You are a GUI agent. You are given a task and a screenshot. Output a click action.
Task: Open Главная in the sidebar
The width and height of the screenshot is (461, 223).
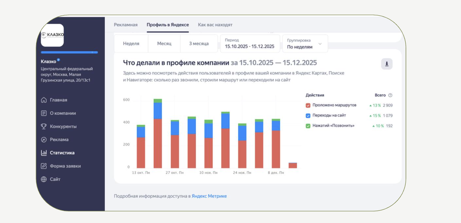pos(58,100)
